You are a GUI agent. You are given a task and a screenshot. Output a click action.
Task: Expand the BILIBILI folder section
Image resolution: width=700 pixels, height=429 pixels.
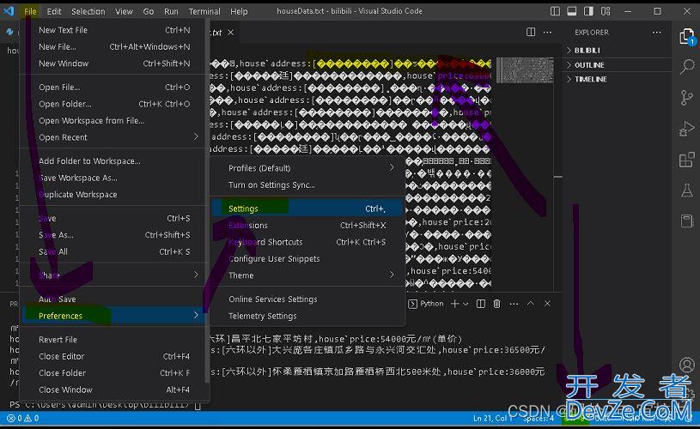tap(617, 51)
